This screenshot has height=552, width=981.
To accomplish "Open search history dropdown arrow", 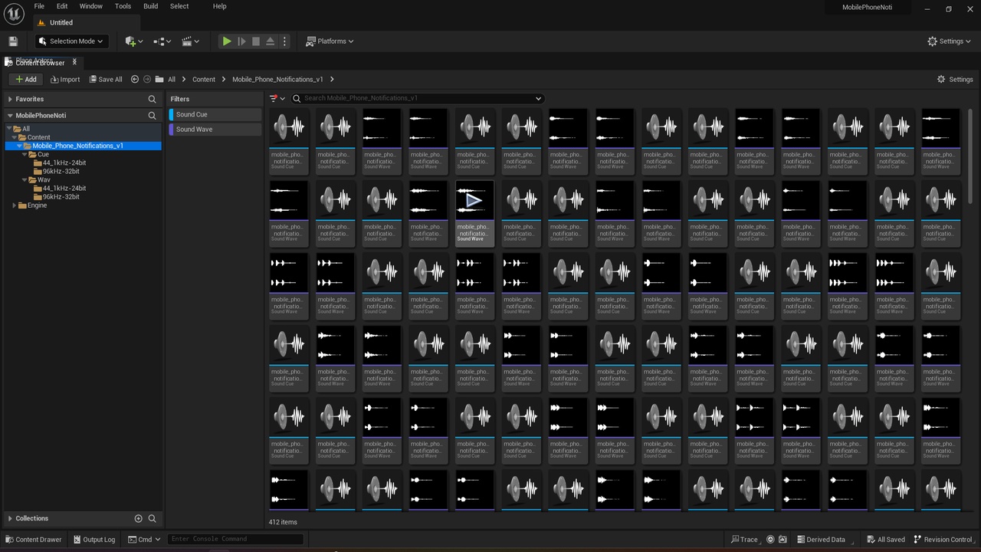I will click(538, 98).
